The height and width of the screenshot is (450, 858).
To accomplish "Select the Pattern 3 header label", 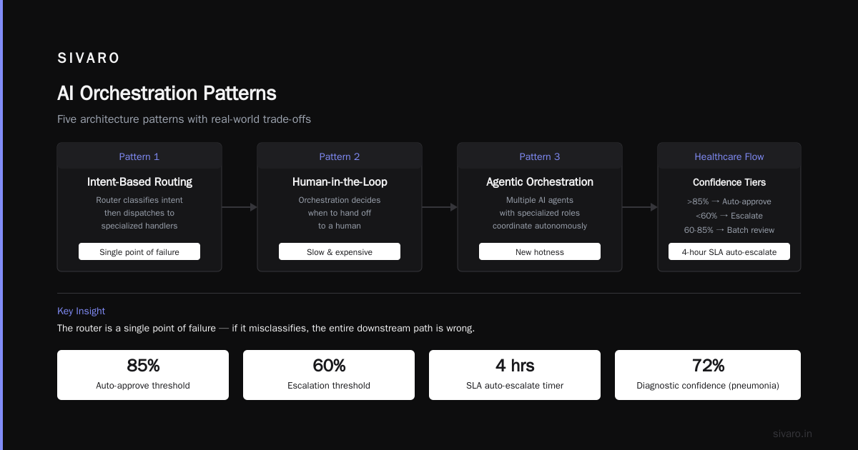I will pyautogui.click(x=540, y=156).
